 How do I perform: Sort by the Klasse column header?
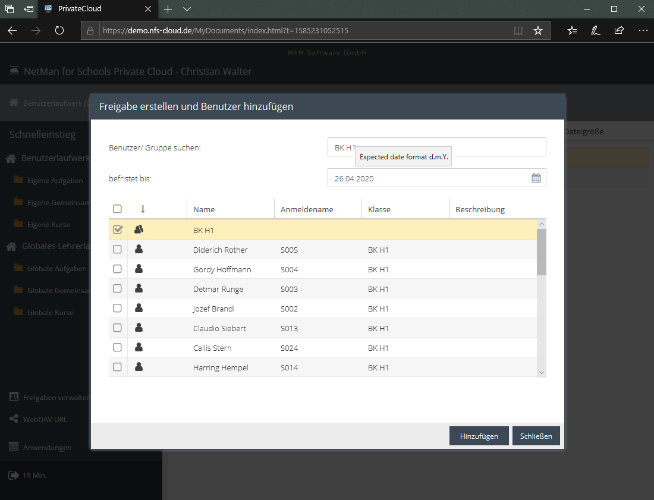coord(379,209)
